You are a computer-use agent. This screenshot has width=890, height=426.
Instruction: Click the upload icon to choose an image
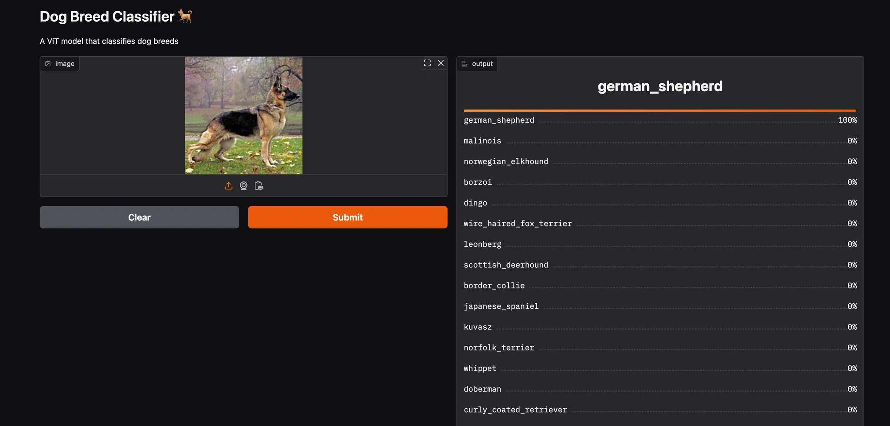tap(228, 186)
